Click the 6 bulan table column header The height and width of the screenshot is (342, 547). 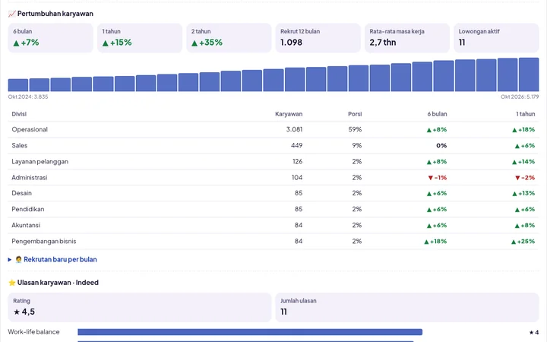pyautogui.click(x=437, y=114)
